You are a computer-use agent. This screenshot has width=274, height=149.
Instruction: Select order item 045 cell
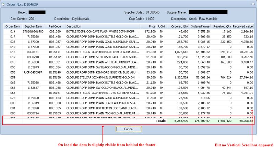13,52
